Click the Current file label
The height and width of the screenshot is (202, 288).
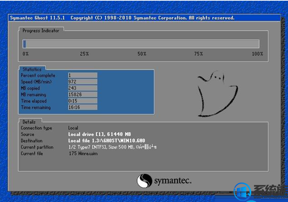tap(32, 153)
